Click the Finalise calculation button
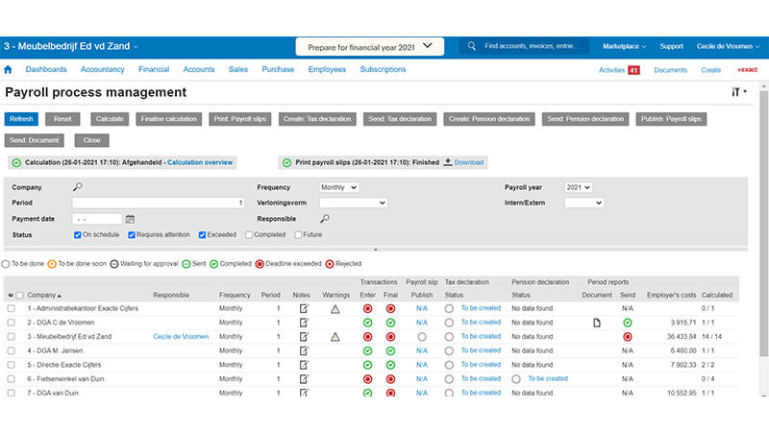 [169, 119]
